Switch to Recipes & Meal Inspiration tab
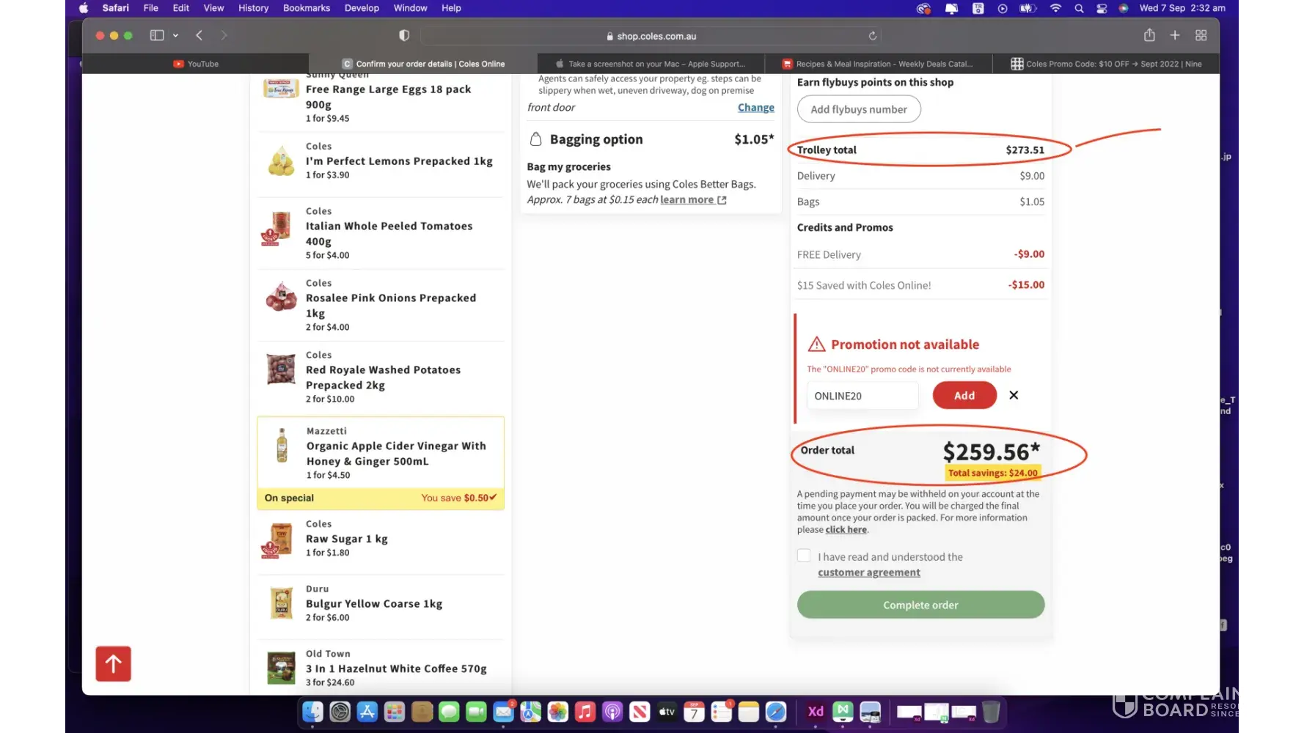 tap(878, 64)
